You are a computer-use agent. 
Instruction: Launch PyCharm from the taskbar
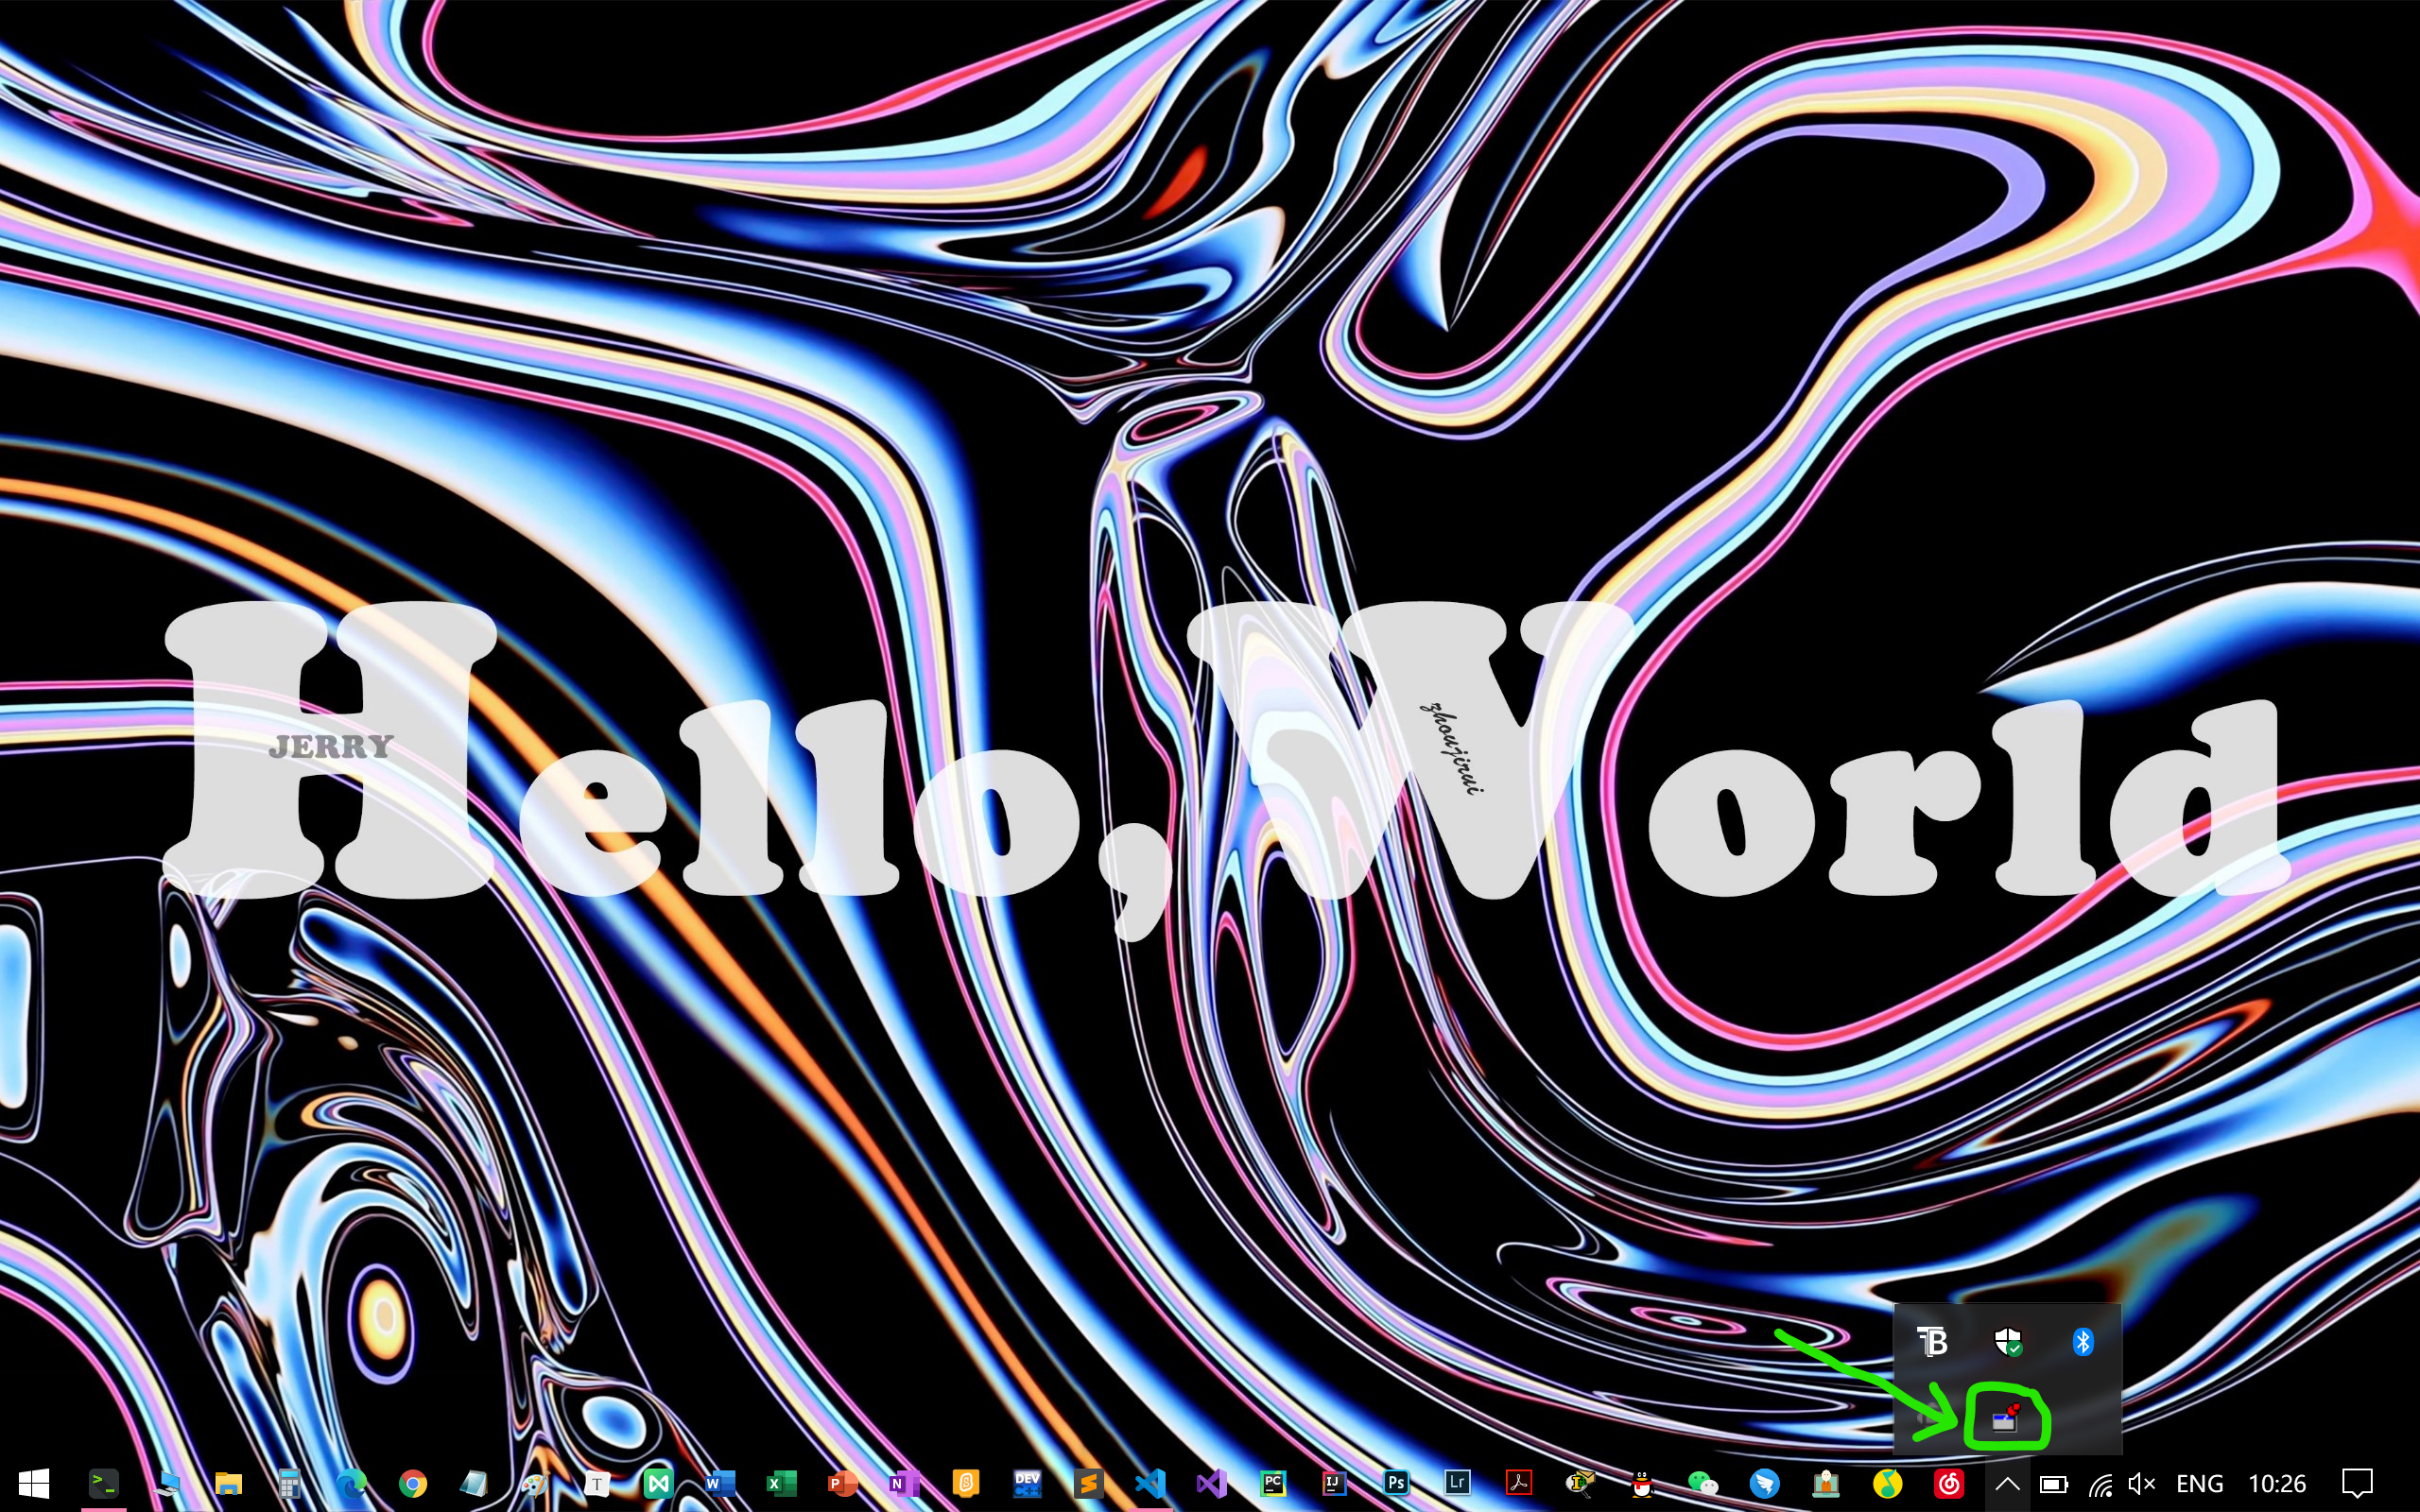click(1273, 1483)
